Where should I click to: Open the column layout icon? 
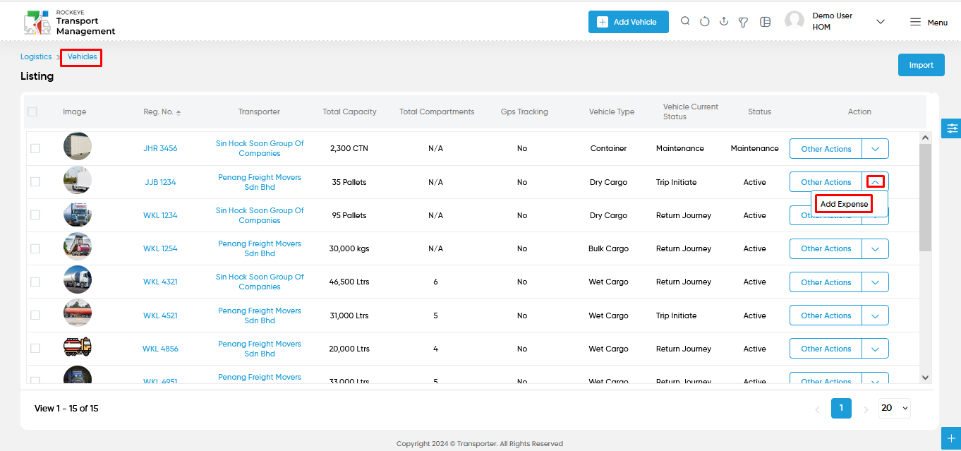point(765,22)
